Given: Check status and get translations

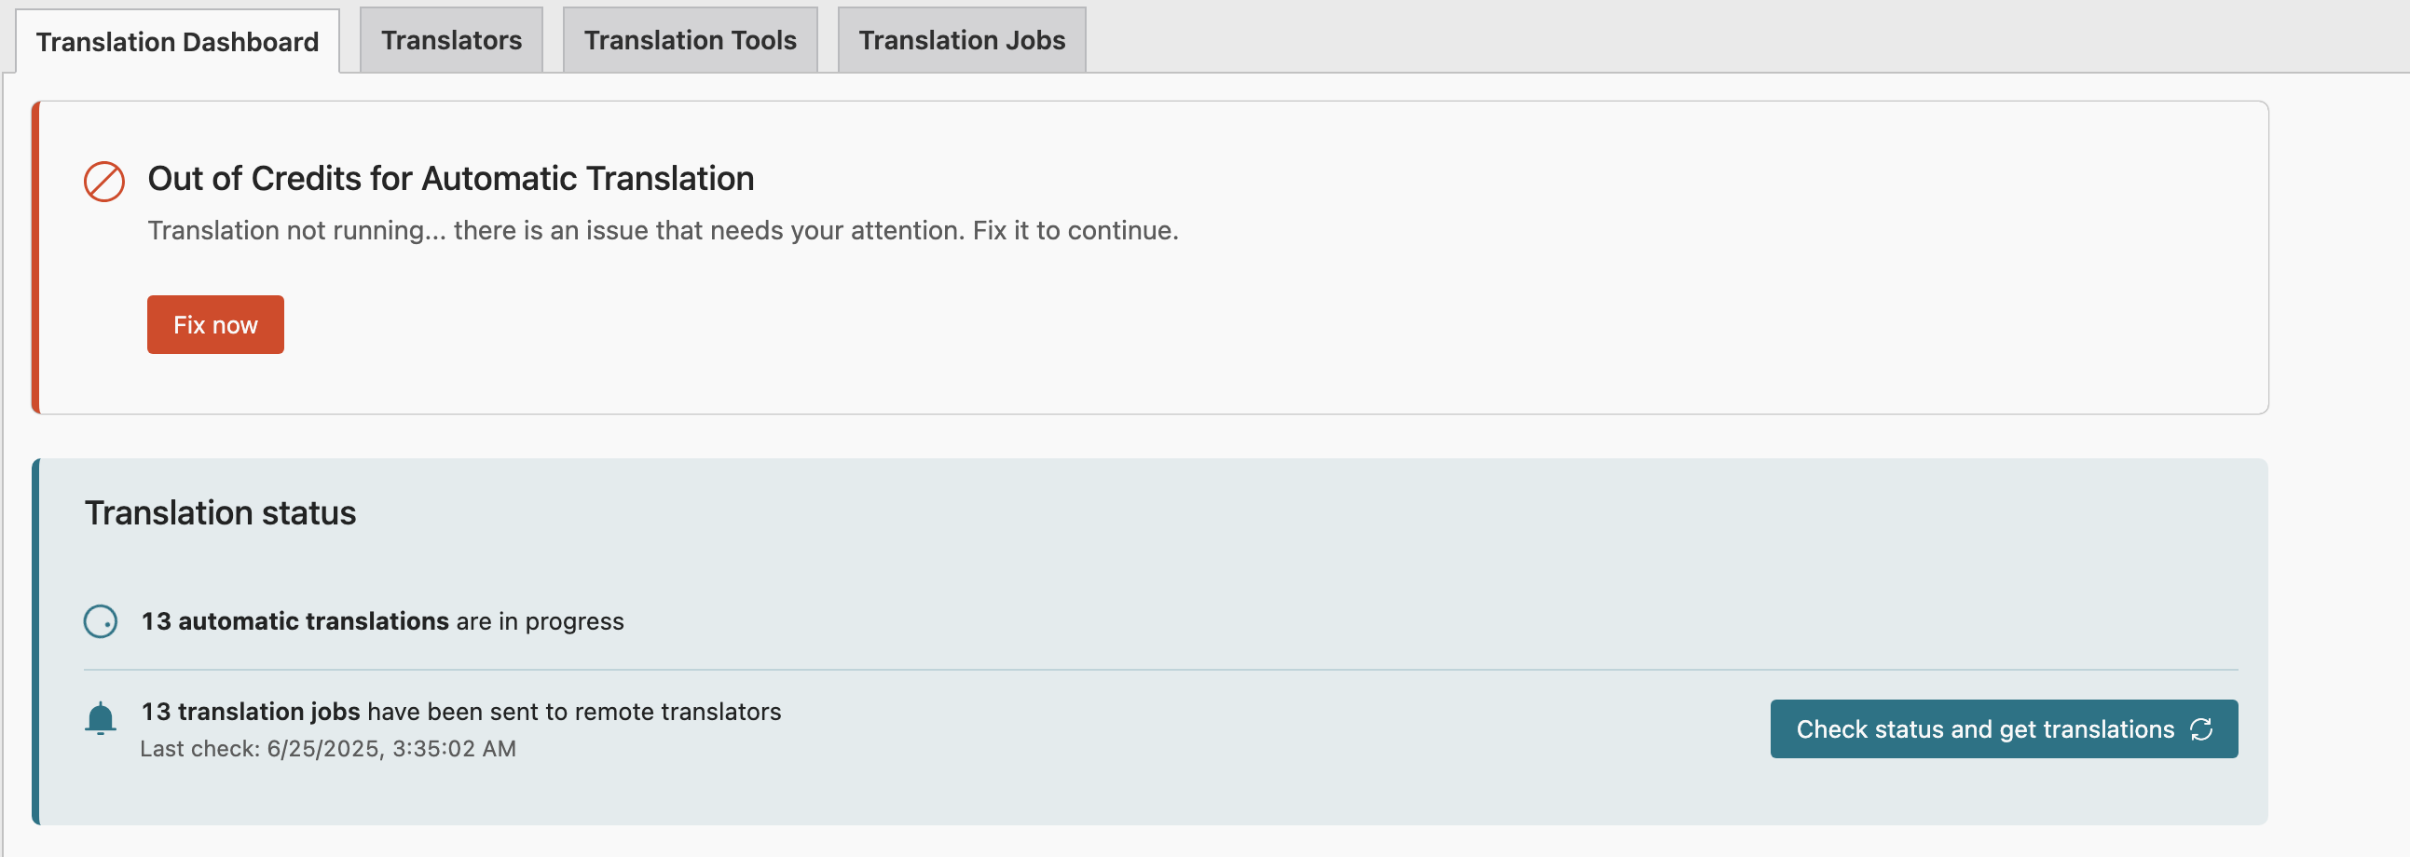Looking at the screenshot, I should [2004, 728].
